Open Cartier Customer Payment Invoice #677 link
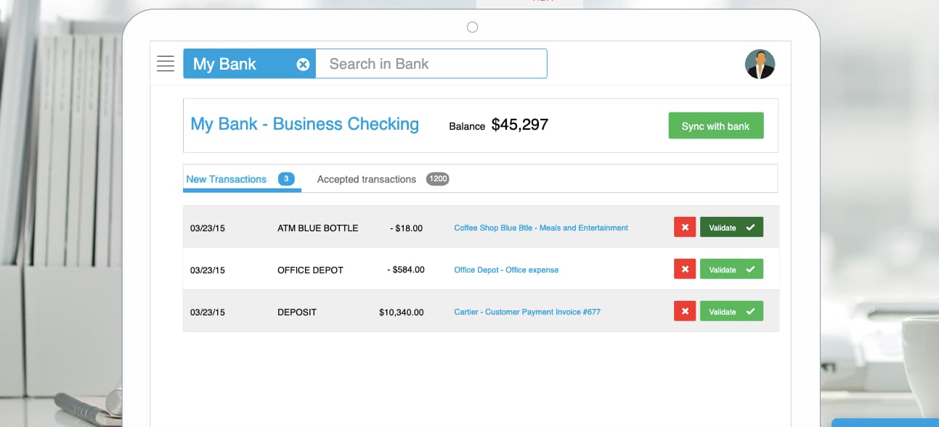The image size is (939, 427). (x=527, y=312)
